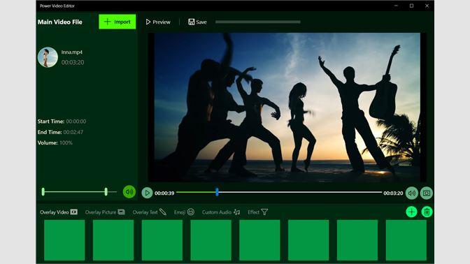Click the Volume 100% value
The image size is (470, 264).
tap(66, 142)
